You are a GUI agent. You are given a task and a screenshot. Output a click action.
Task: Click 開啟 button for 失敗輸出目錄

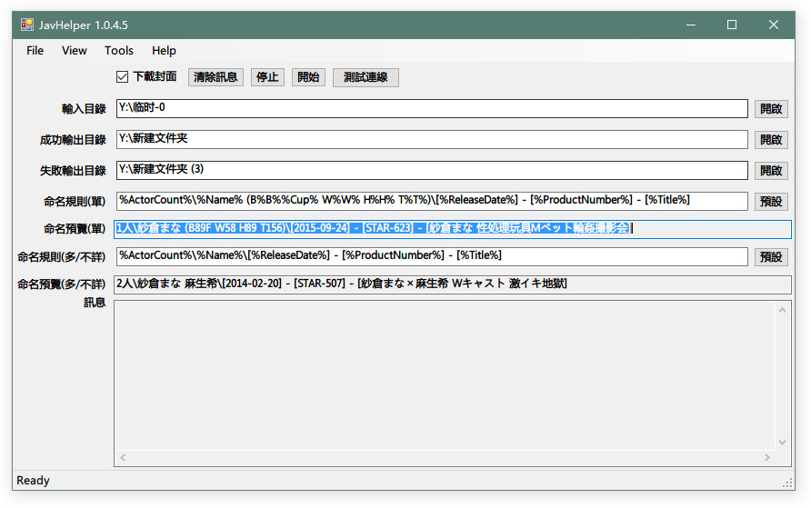pos(771,171)
